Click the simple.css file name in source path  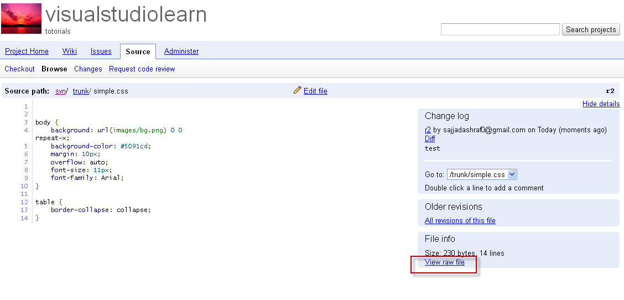[111, 91]
